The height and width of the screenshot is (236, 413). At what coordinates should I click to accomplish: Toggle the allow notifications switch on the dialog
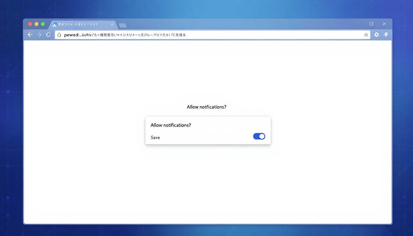point(259,136)
